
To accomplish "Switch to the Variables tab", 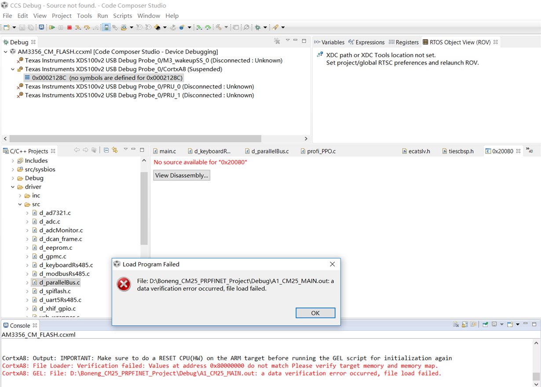I will click(x=329, y=42).
